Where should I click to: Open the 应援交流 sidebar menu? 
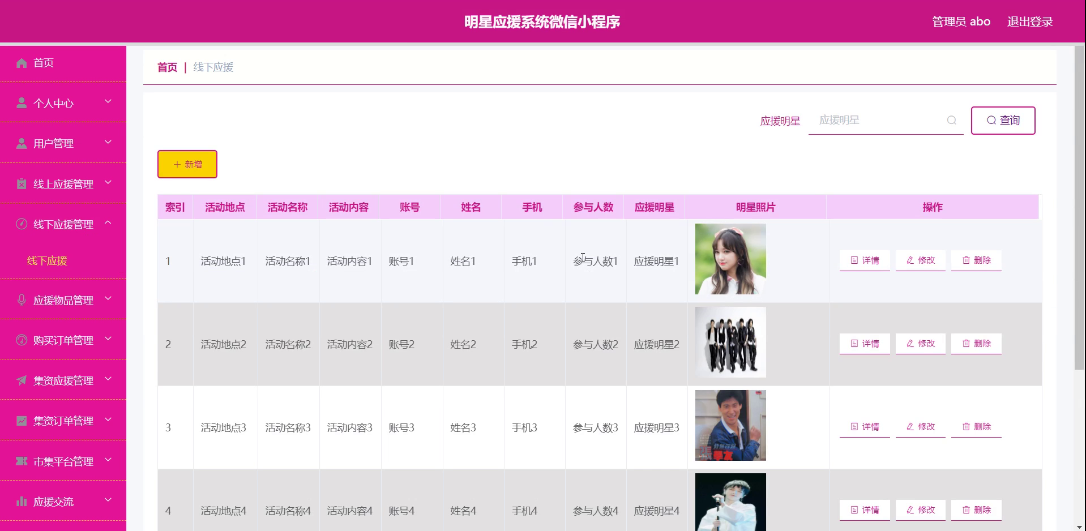pos(63,502)
